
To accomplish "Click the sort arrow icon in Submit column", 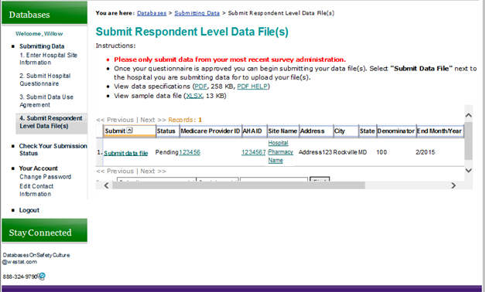I will (129, 131).
